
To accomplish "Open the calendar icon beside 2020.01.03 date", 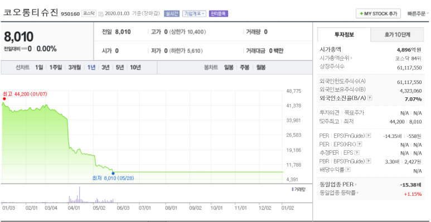I will (x=101, y=14).
